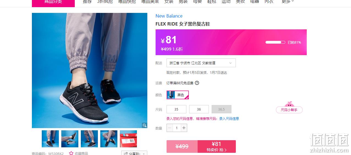351x155 pixels.
Task: Increase quantity with the plus button
Action: point(184,128)
